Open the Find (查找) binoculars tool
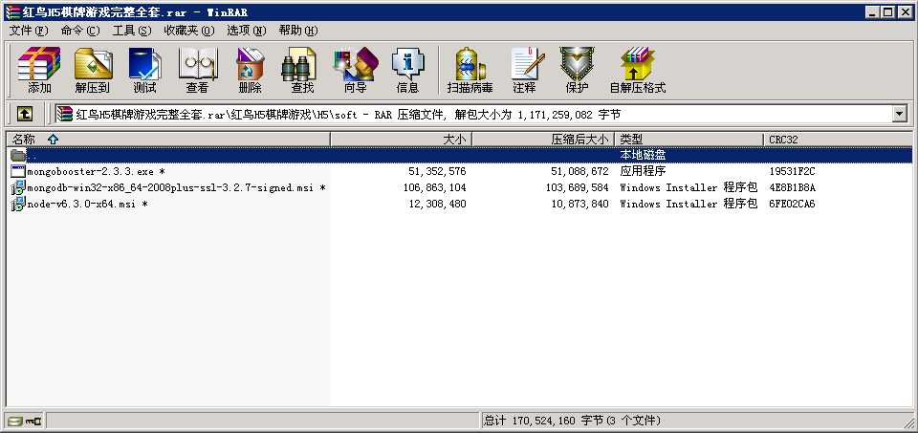 [x=302, y=70]
